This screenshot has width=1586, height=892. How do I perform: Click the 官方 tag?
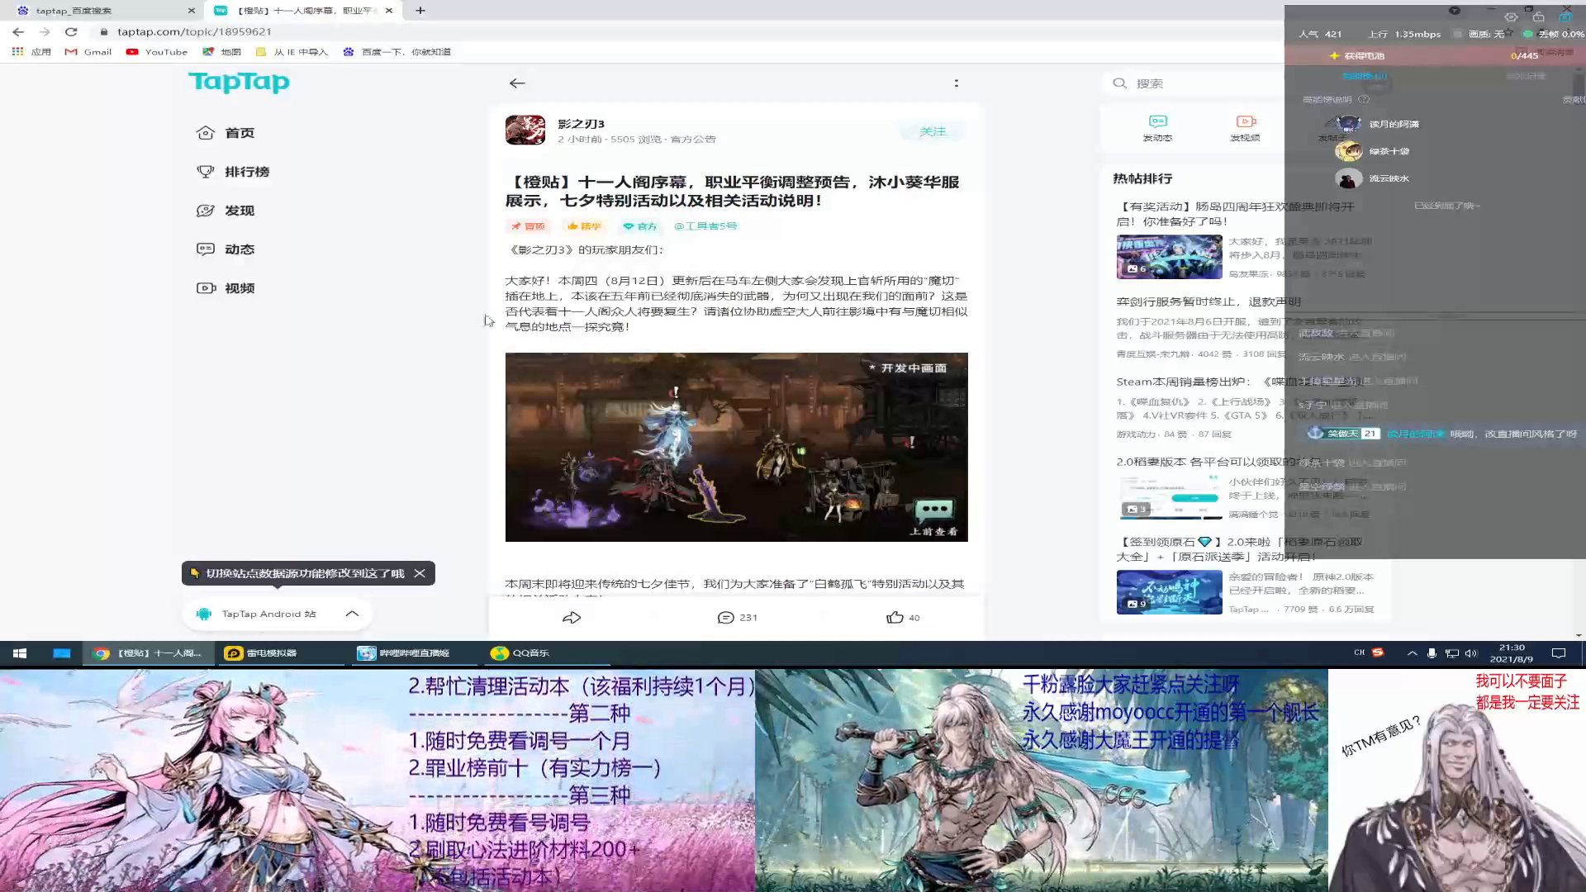[640, 225]
